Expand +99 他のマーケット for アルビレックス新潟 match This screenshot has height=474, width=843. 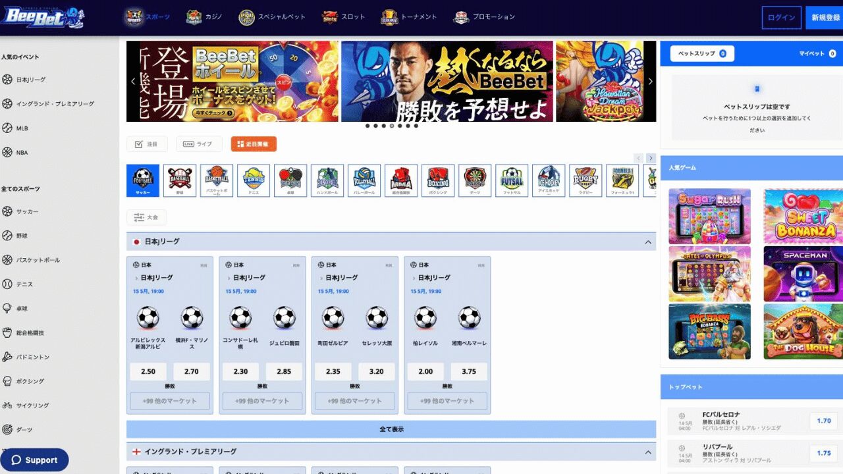point(170,401)
